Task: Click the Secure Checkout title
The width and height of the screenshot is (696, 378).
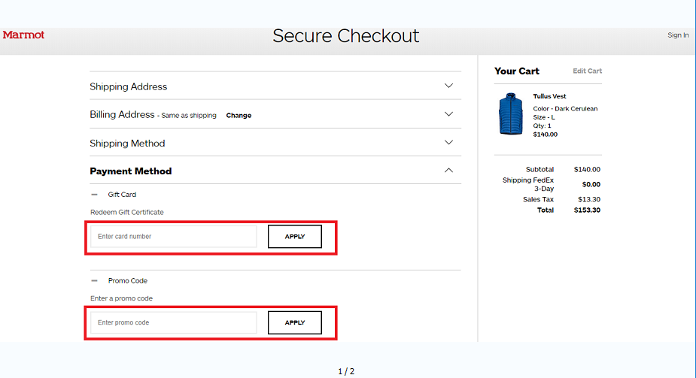Action: (346, 36)
